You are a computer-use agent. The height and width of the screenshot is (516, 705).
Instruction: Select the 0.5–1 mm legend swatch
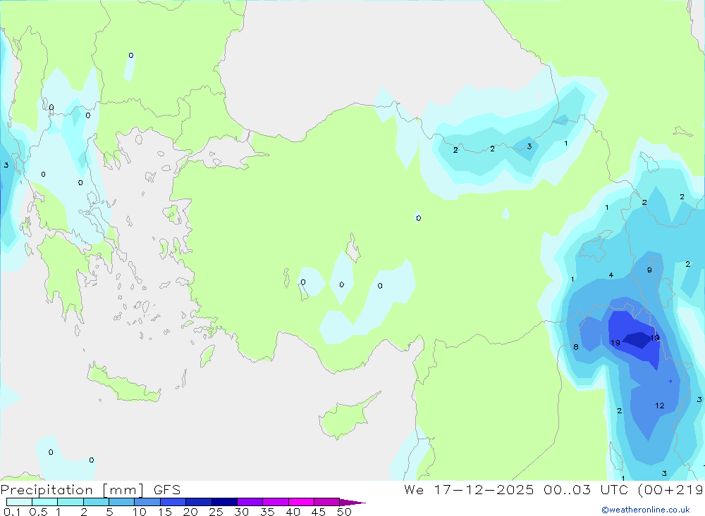pyautogui.click(x=44, y=502)
